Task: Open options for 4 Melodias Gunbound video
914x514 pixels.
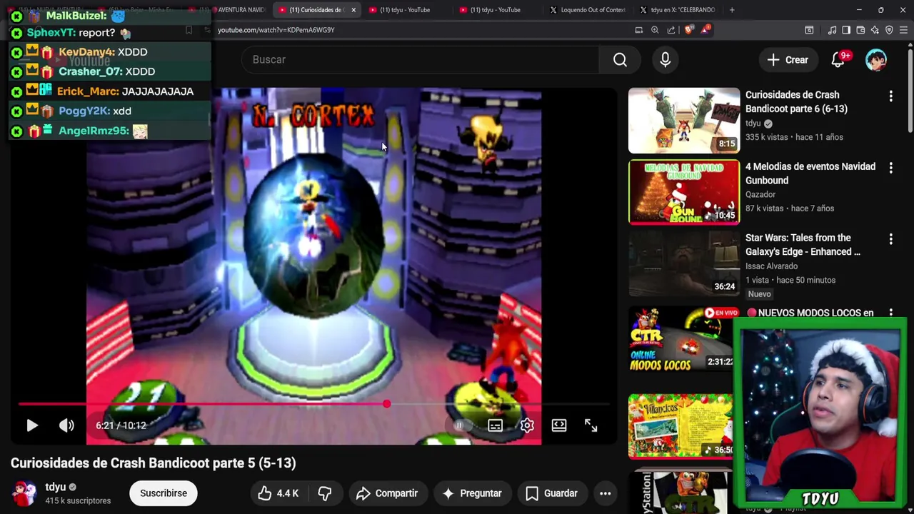Action: pos(890,168)
